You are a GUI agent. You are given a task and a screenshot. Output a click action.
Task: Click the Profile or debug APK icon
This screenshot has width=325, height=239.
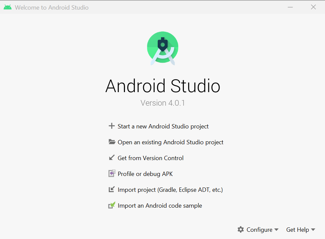coord(112,174)
